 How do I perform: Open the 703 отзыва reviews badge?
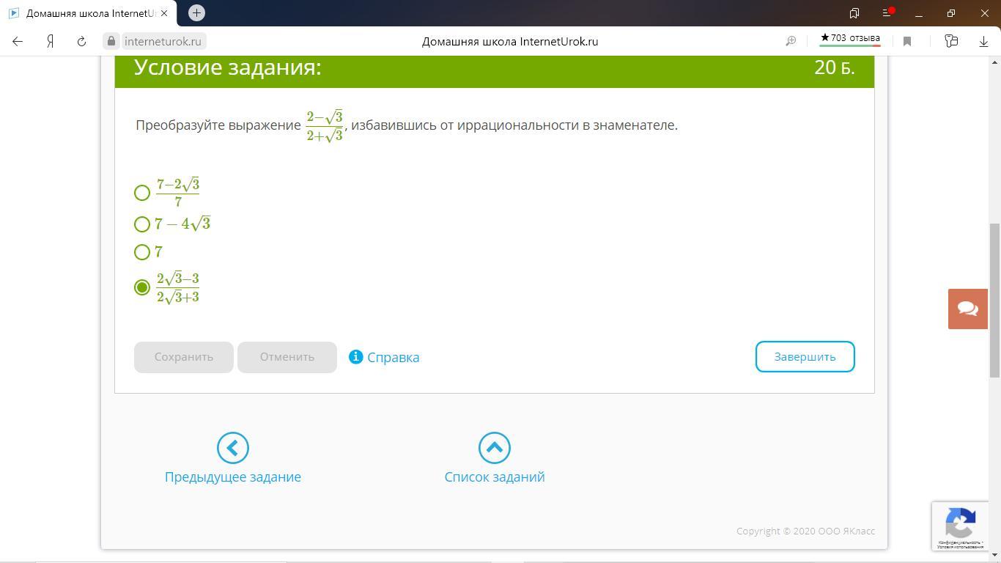(x=850, y=39)
